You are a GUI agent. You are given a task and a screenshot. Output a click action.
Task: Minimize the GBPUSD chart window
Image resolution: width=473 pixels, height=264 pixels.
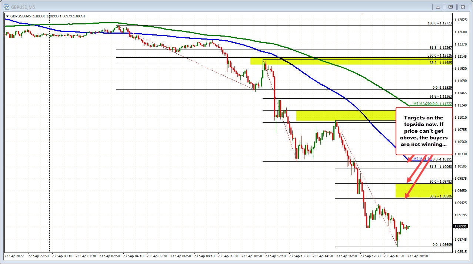click(x=437, y=7)
